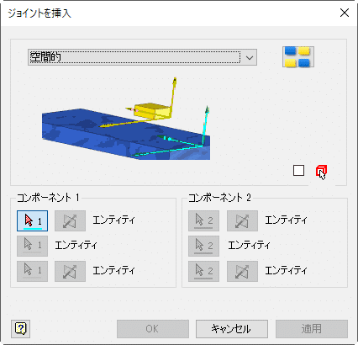Click the 適用 button
The image size is (358, 345).
(312, 329)
